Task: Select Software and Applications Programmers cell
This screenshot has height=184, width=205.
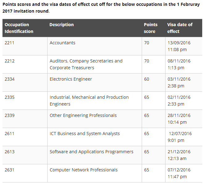Action: tap(91, 152)
